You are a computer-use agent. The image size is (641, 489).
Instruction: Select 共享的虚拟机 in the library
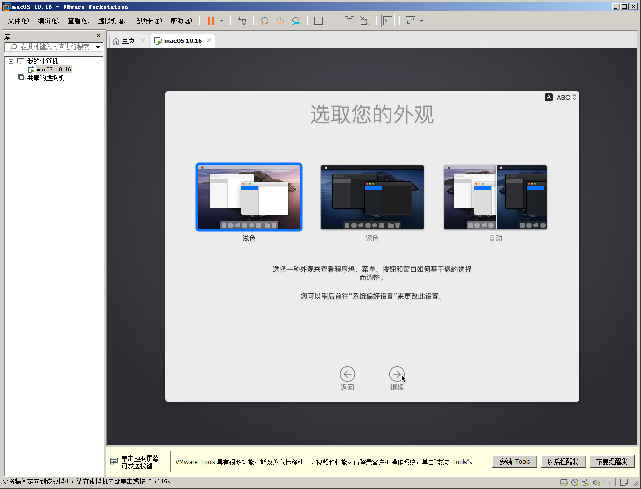point(46,78)
